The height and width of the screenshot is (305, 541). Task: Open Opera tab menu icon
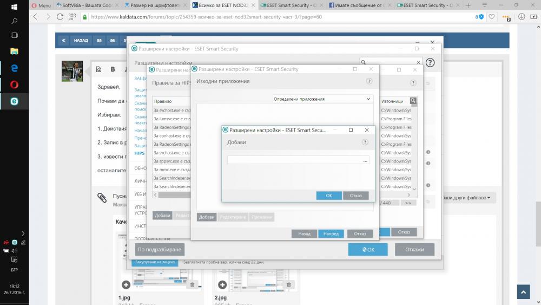484,5
